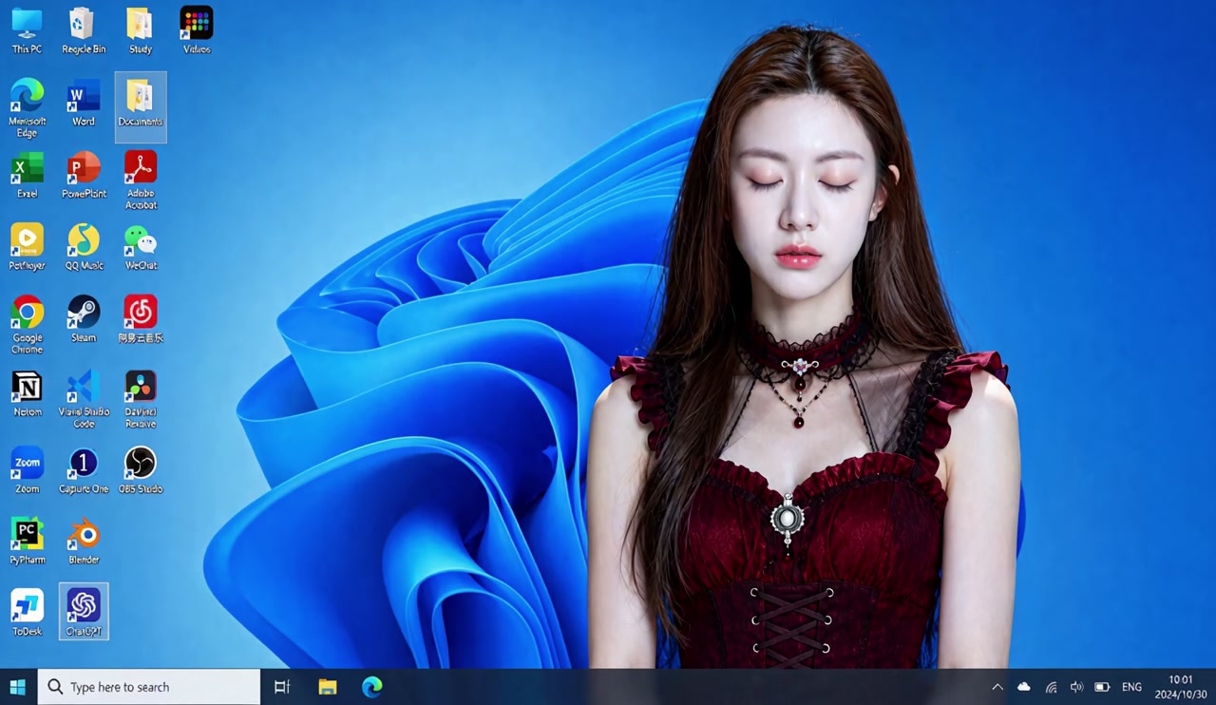Open File Explorer from the taskbar
The image size is (1216, 705).
click(328, 687)
